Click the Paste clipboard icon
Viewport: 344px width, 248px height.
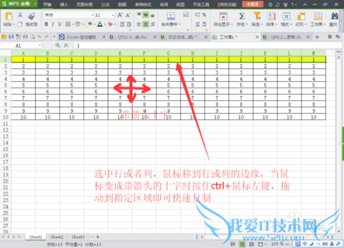(x=9, y=16)
